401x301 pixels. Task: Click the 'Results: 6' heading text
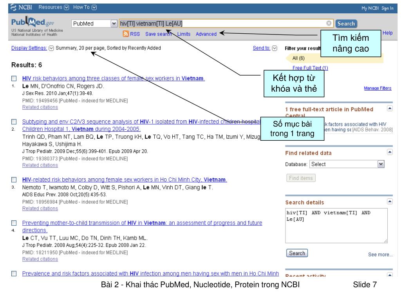(27, 65)
